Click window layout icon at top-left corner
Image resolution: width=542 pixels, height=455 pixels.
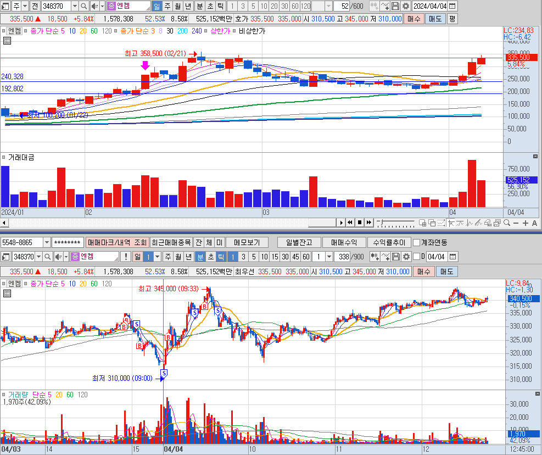tap(5, 6)
